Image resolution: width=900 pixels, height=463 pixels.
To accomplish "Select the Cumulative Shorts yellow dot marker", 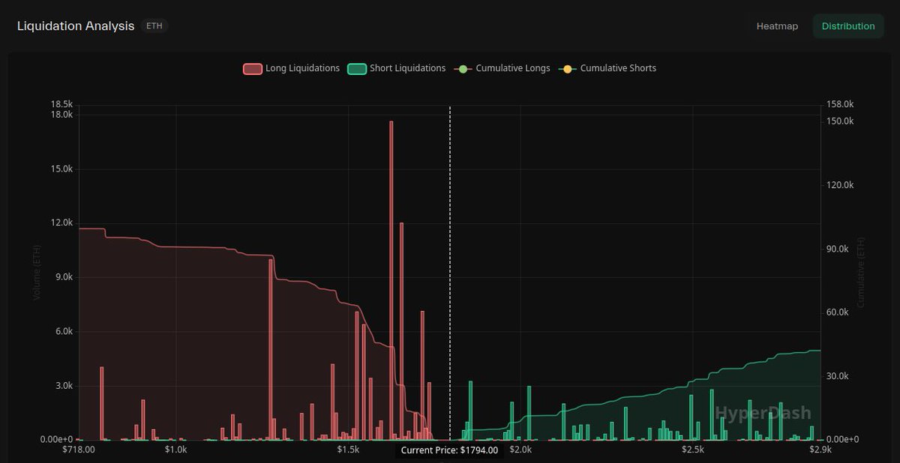I will click(567, 68).
